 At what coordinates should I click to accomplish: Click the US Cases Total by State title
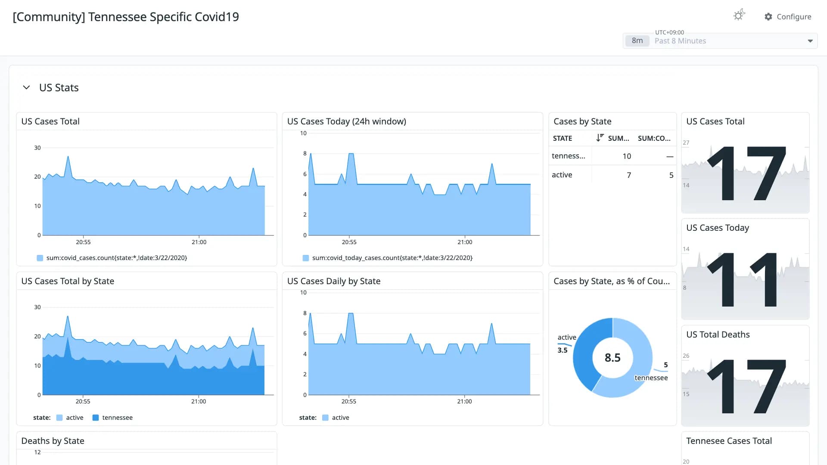pyautogui.click(x=68, y=281)
